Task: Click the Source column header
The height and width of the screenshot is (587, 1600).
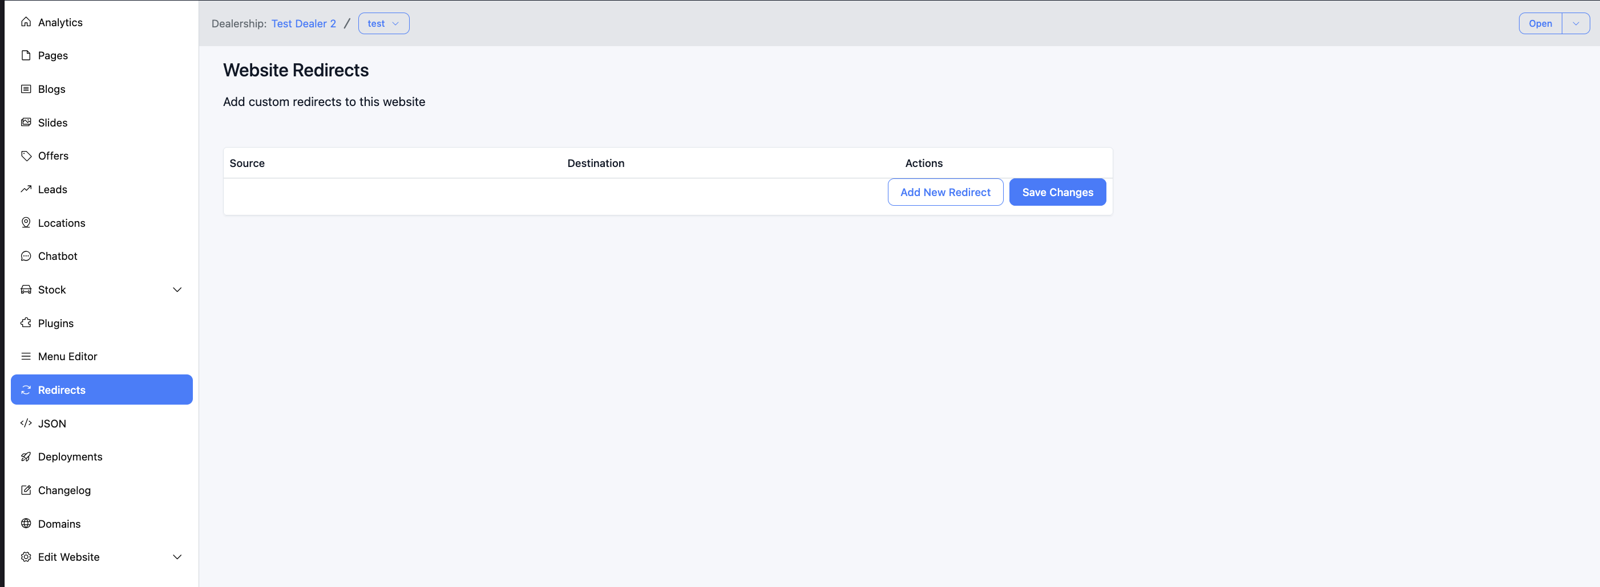Action: pos(247,163)
